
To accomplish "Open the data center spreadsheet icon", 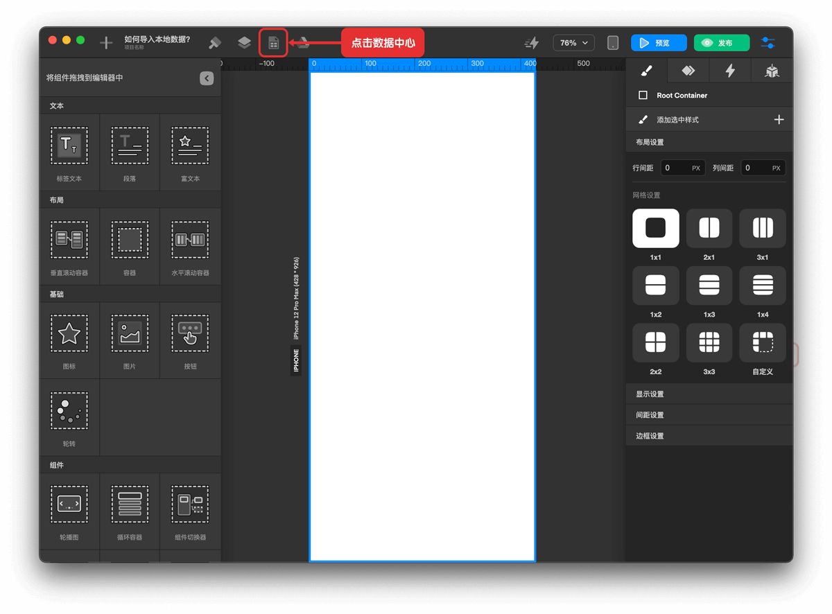I will [274, 43].
